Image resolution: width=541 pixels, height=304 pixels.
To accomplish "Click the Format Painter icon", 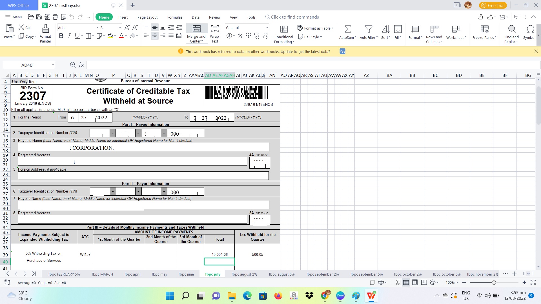I will click(45, 29).
